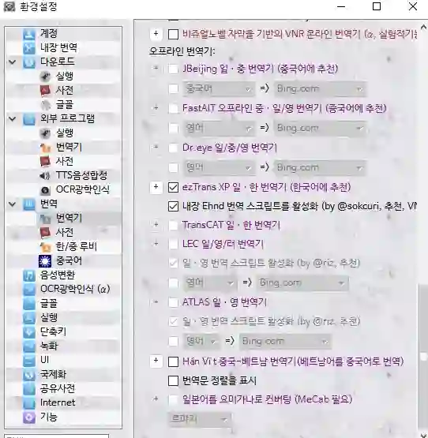Select the 번역기 icon under 외부 프로그램
Screen dimensions: 428x438
pos(45,148)
